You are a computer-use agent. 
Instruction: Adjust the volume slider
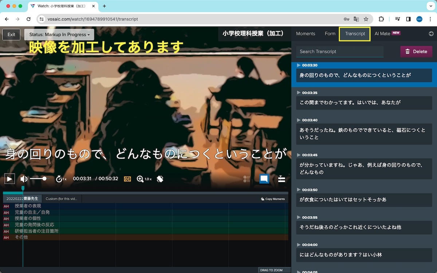(38, 178)
